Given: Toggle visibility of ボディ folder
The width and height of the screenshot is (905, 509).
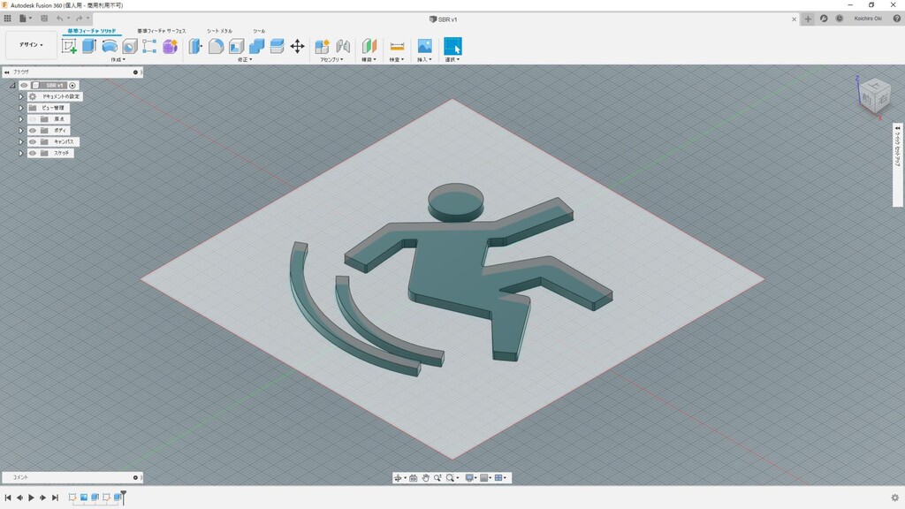Looking at the screenshot, I should coord(33,131).
